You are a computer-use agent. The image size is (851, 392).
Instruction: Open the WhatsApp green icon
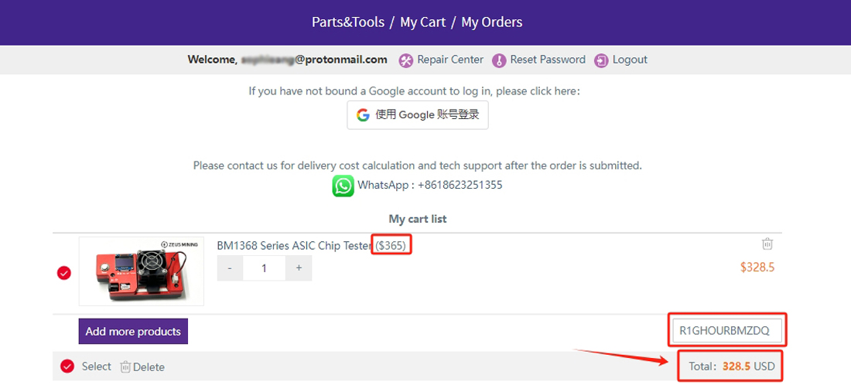click(x=343, y=186)
